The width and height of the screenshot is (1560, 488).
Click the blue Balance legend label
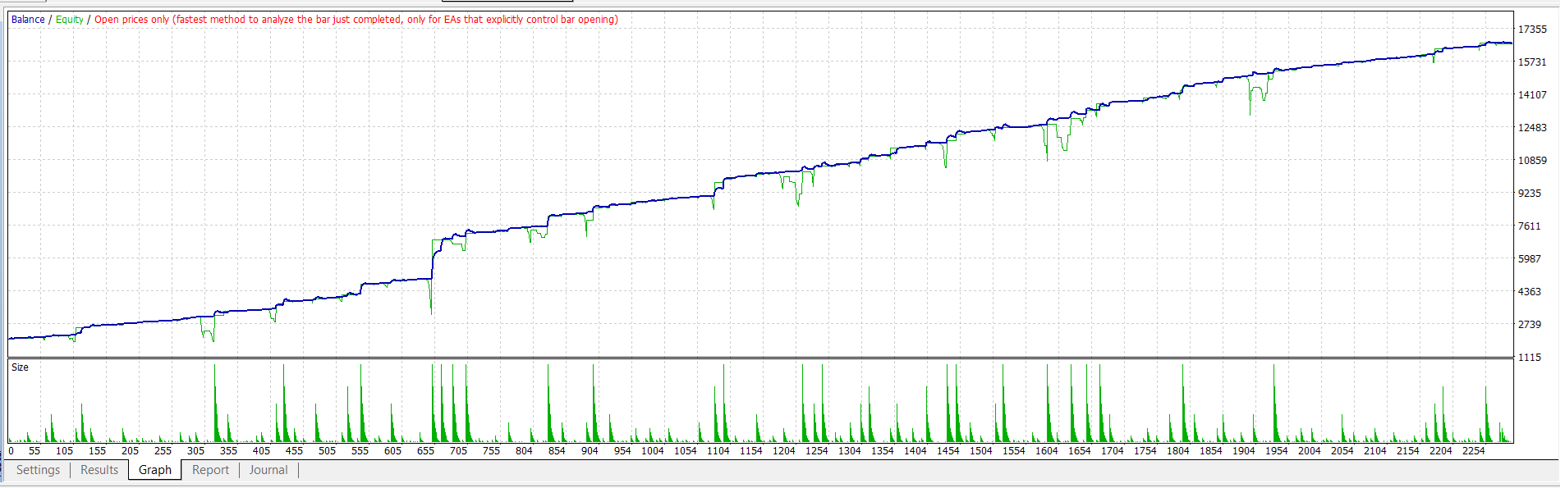tap(28, 20)
